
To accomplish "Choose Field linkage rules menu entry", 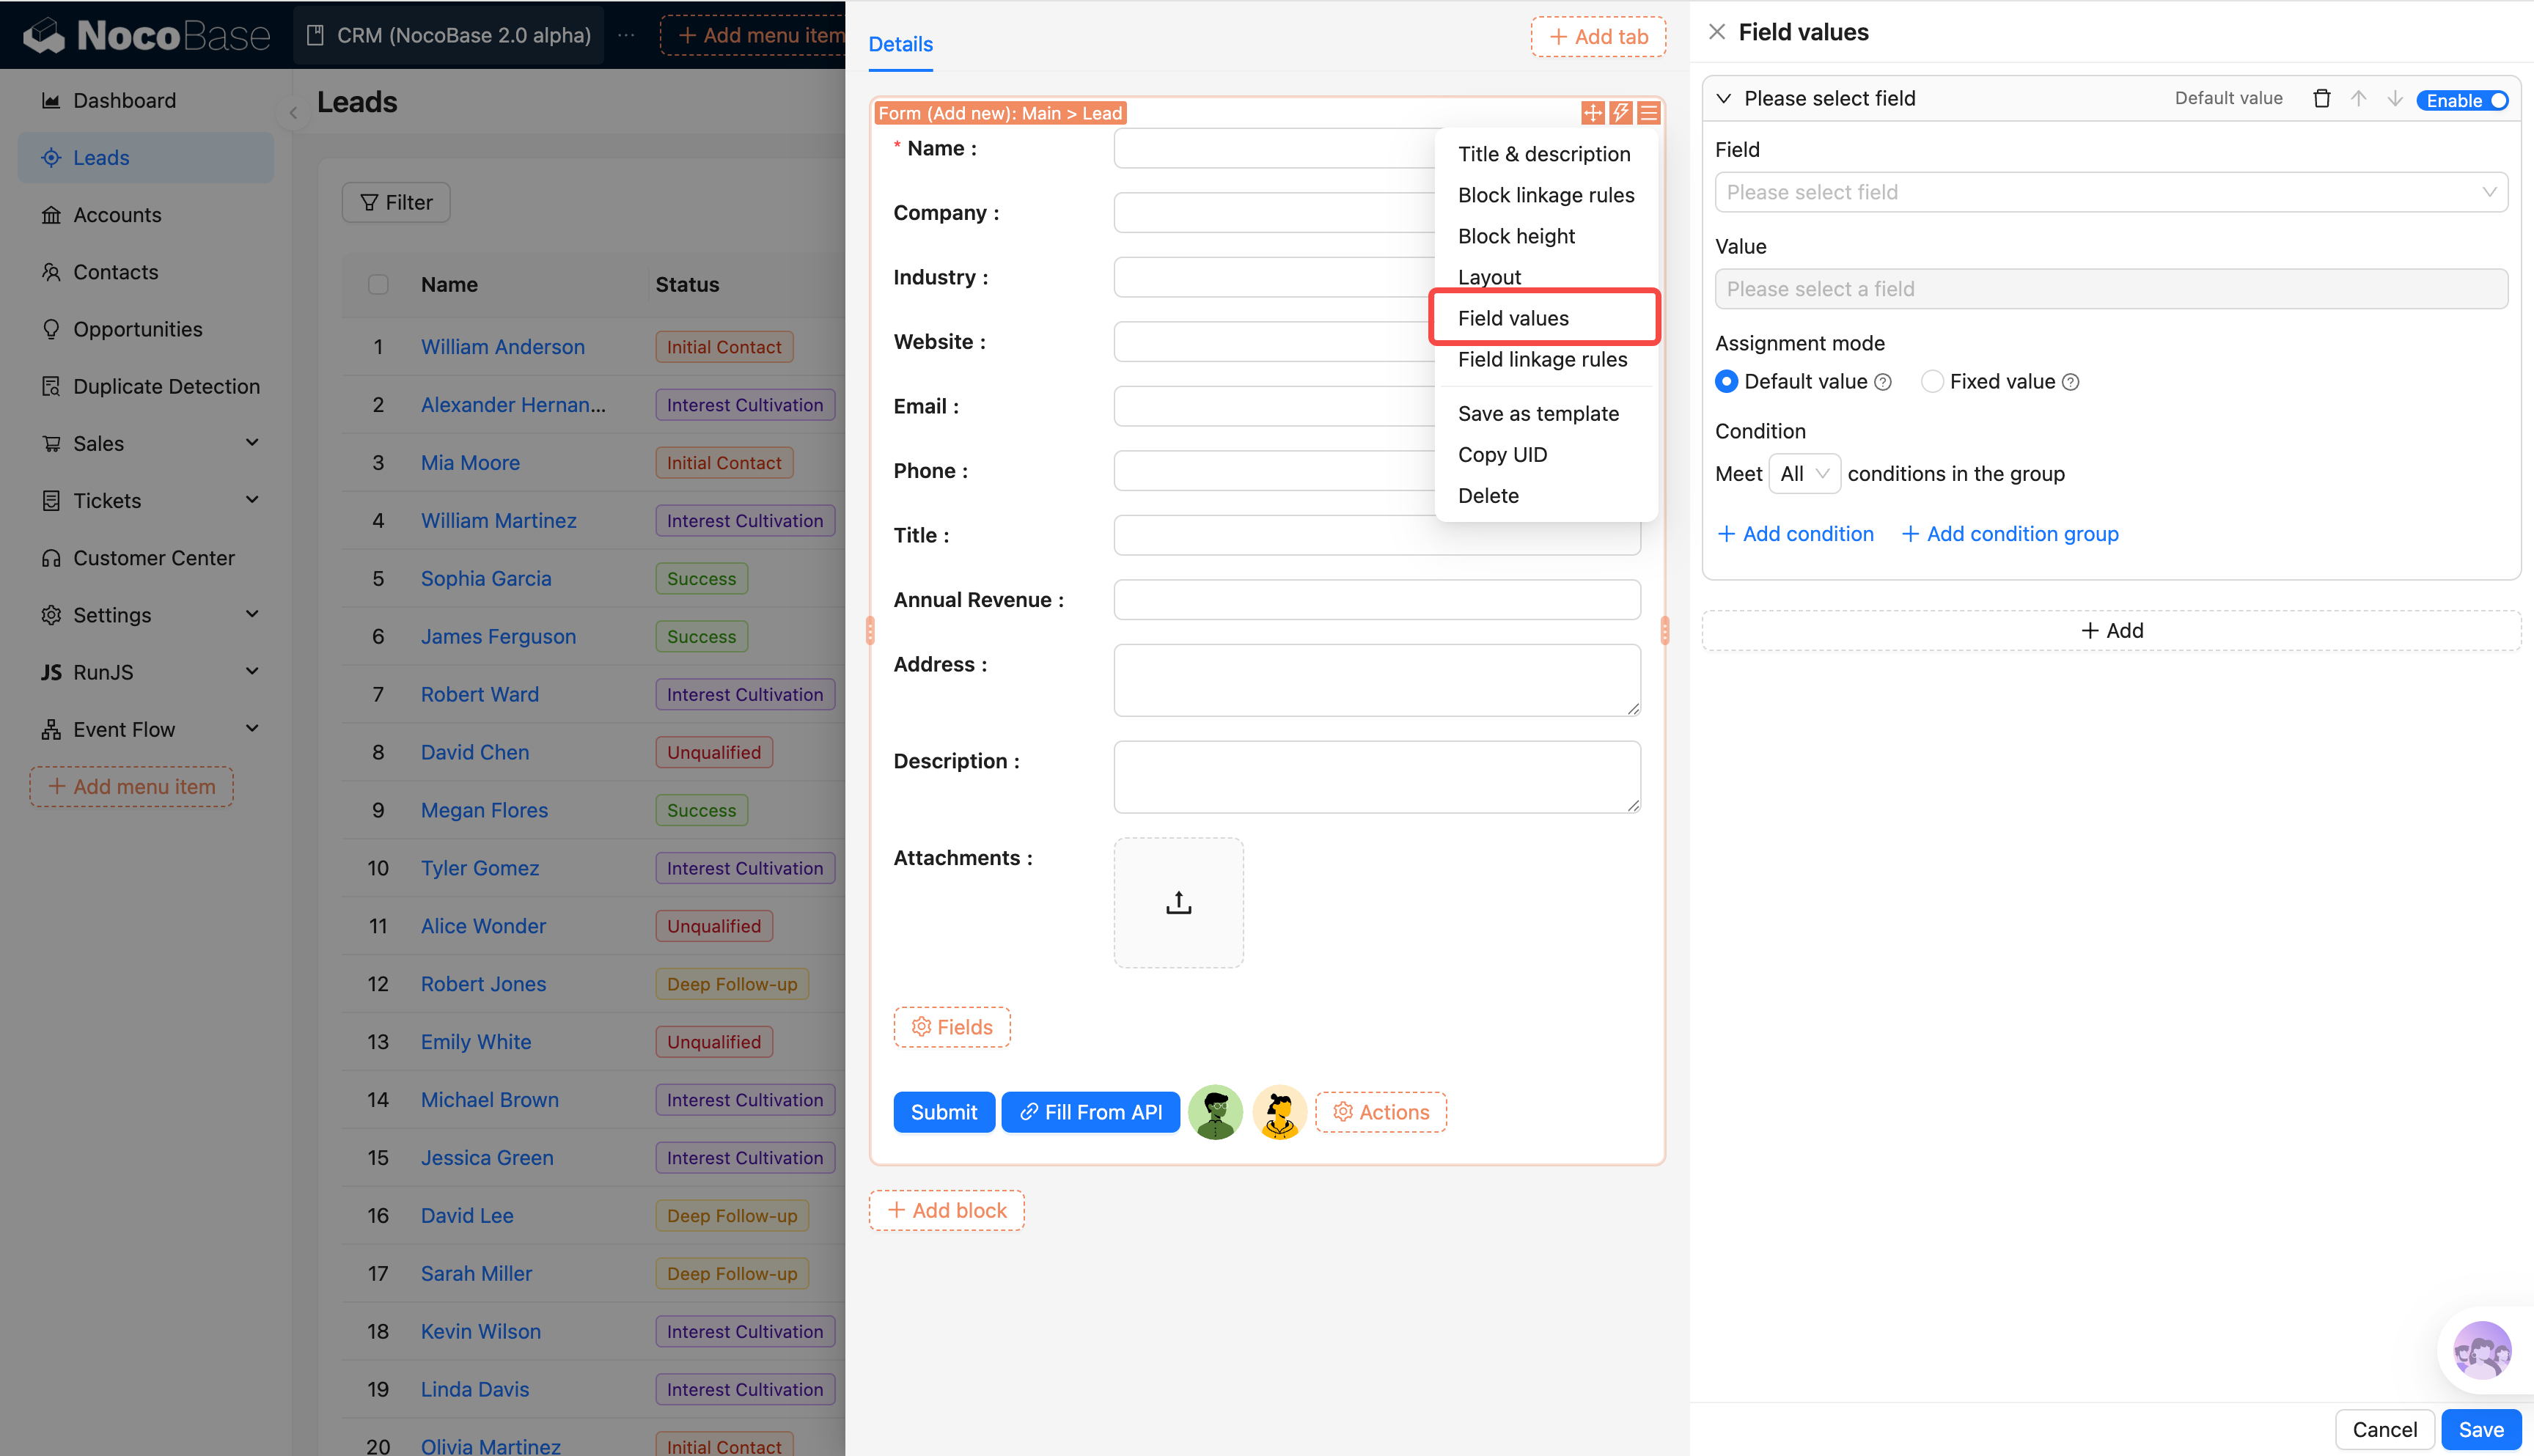I will [1542, 359].
